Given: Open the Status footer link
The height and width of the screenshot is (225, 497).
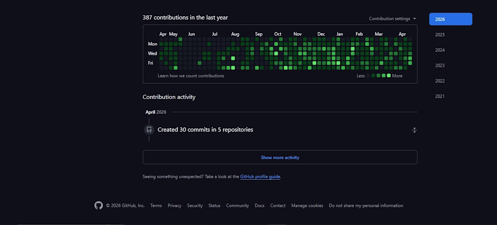Looking at the screenshot, I should [214, 206].
